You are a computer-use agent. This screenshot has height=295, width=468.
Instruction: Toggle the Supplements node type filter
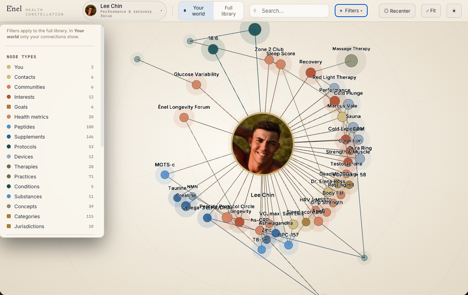tap(50, 137)
